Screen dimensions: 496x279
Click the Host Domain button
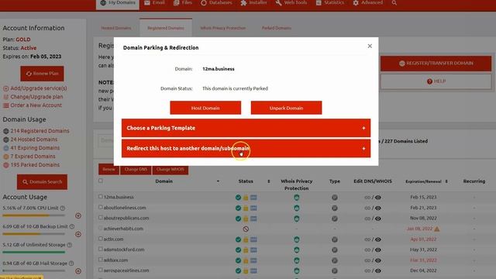205,108
